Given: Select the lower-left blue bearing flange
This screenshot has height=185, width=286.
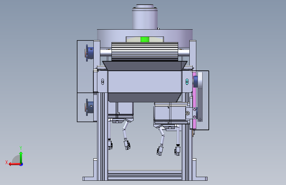Looking at the screenshot, I should 89,107.
